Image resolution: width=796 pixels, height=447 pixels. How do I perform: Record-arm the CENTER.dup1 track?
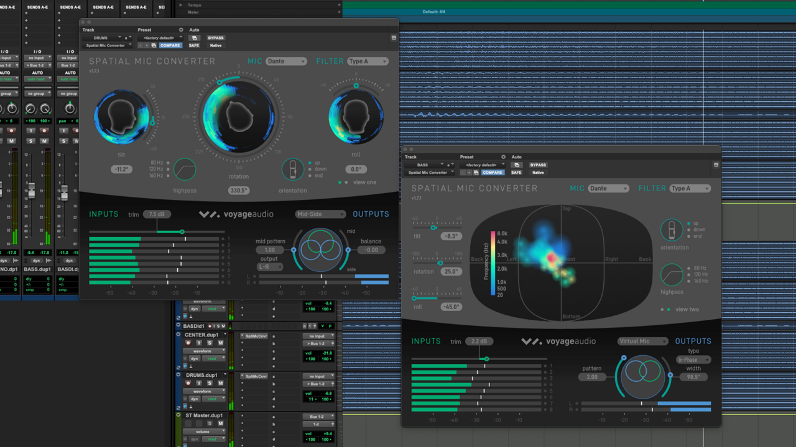pos(188,343)
